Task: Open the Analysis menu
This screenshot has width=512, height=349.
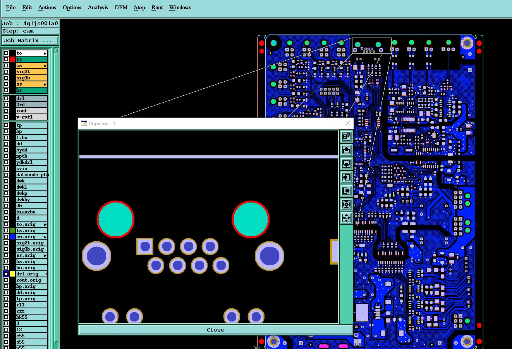Action: (x=98, y=7)
